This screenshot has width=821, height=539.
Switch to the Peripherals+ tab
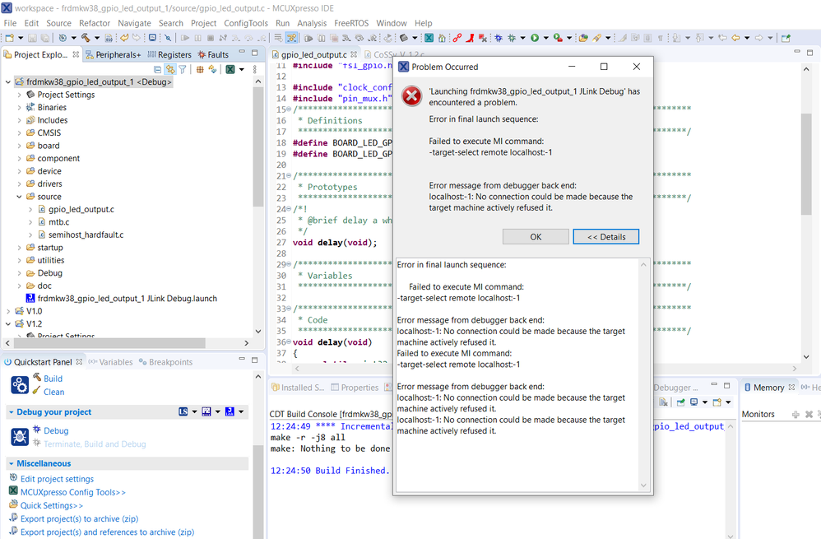tap(113, 54)
